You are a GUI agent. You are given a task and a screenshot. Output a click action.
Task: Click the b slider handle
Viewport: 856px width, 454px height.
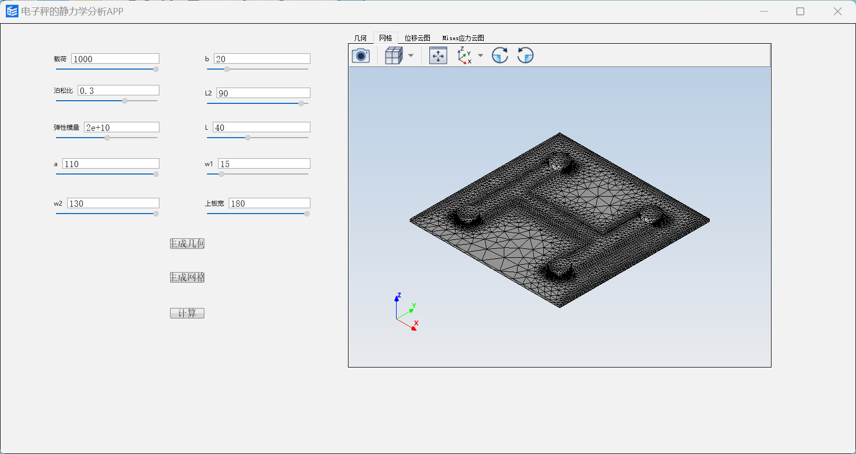pos(227,69)
